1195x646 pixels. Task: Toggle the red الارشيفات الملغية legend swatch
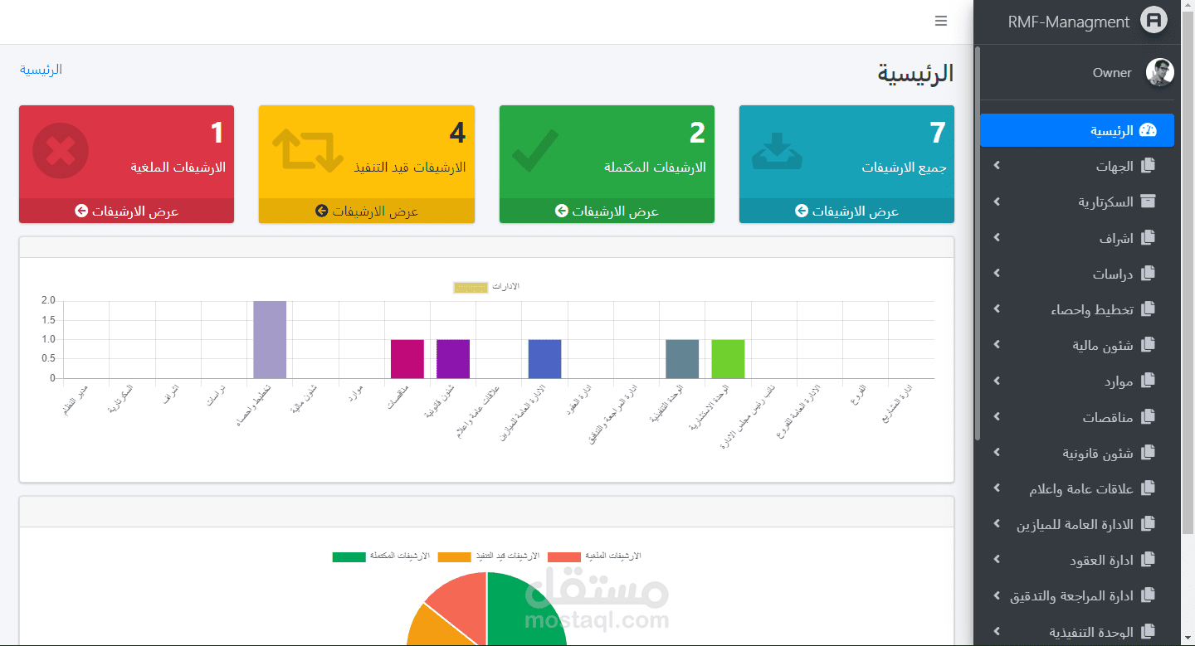[x=563, y=556]
